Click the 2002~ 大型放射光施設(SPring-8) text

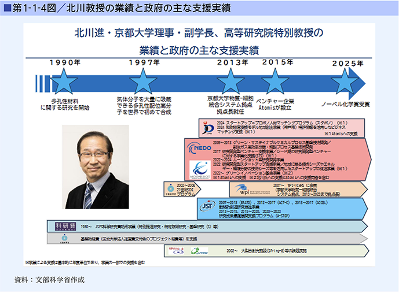point(266,251)
